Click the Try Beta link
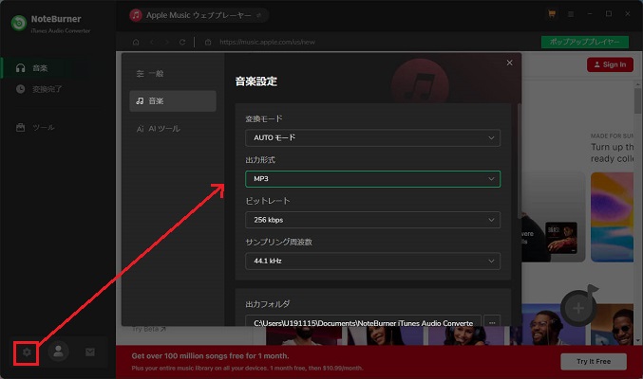Image resolution: width=643 pixels, height=379 pixels. click(x=148, y=329)
